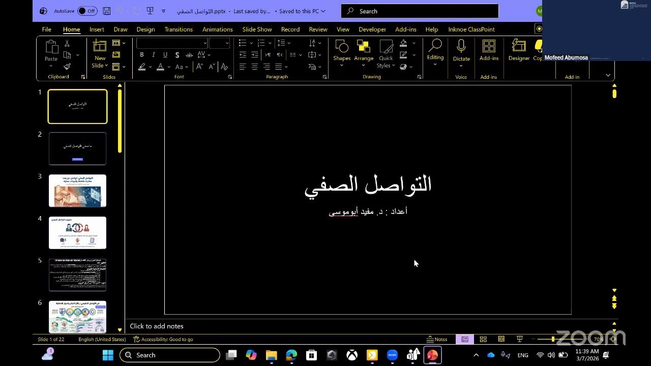The height and width of the screenshot is (366, 651).
Task: Switch to the Design tab
Action: click(x=145, y=29)
